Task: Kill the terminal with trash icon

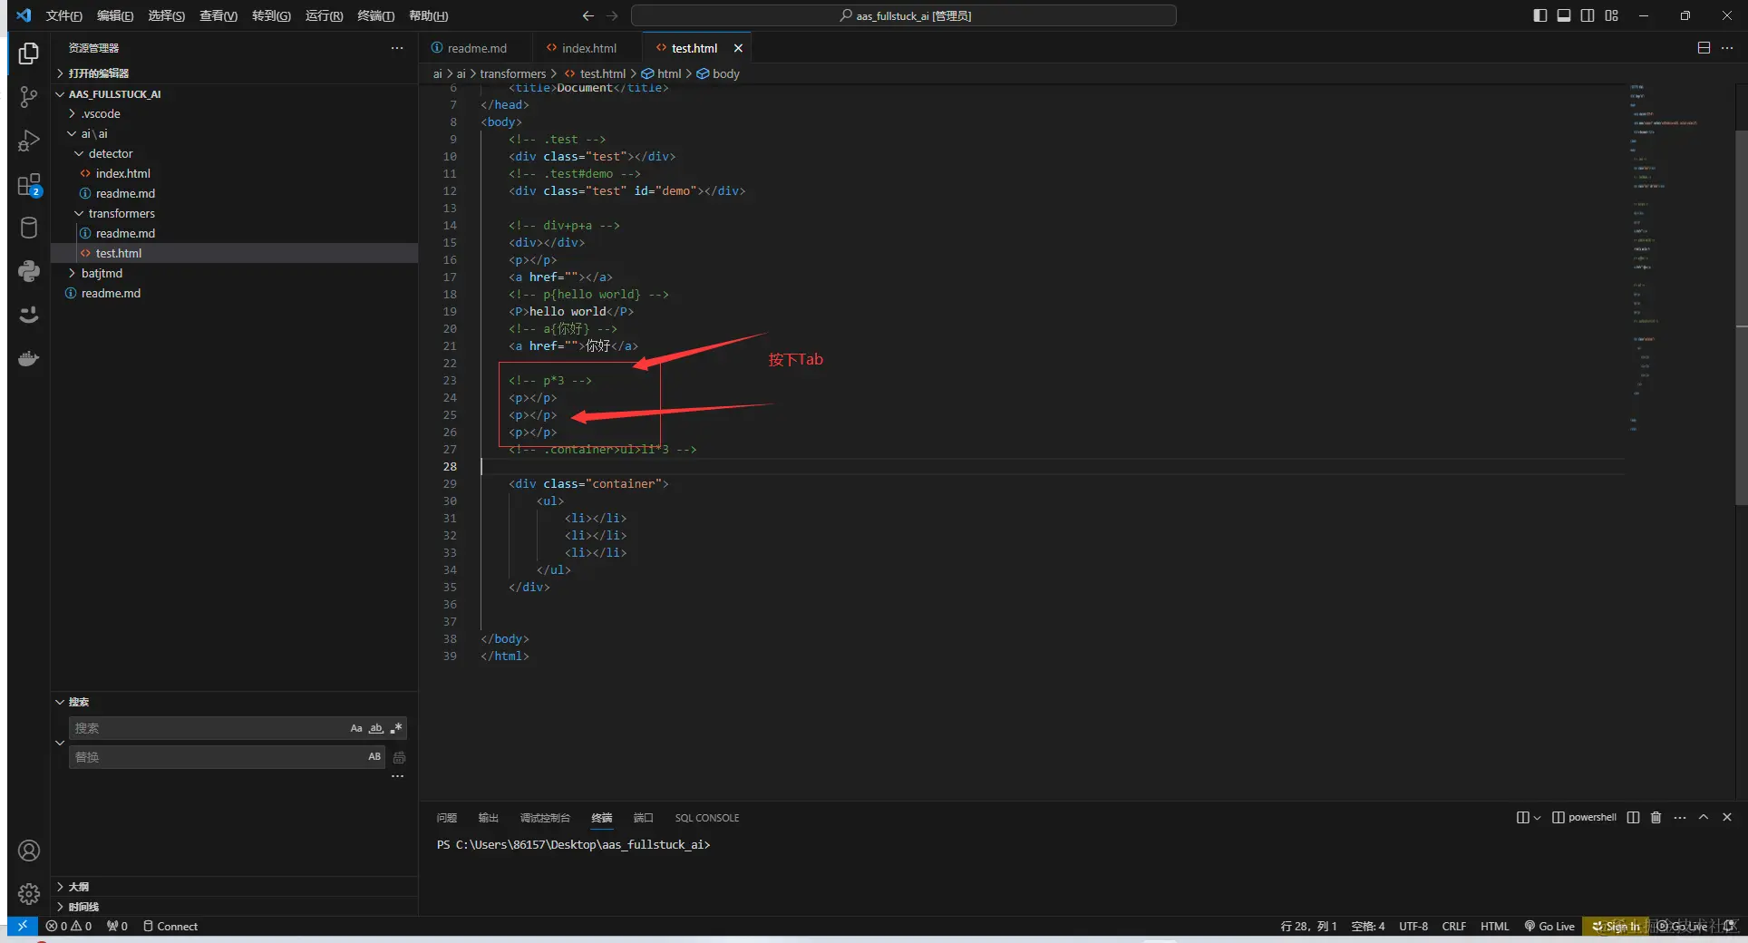Action: point(1656,817)
